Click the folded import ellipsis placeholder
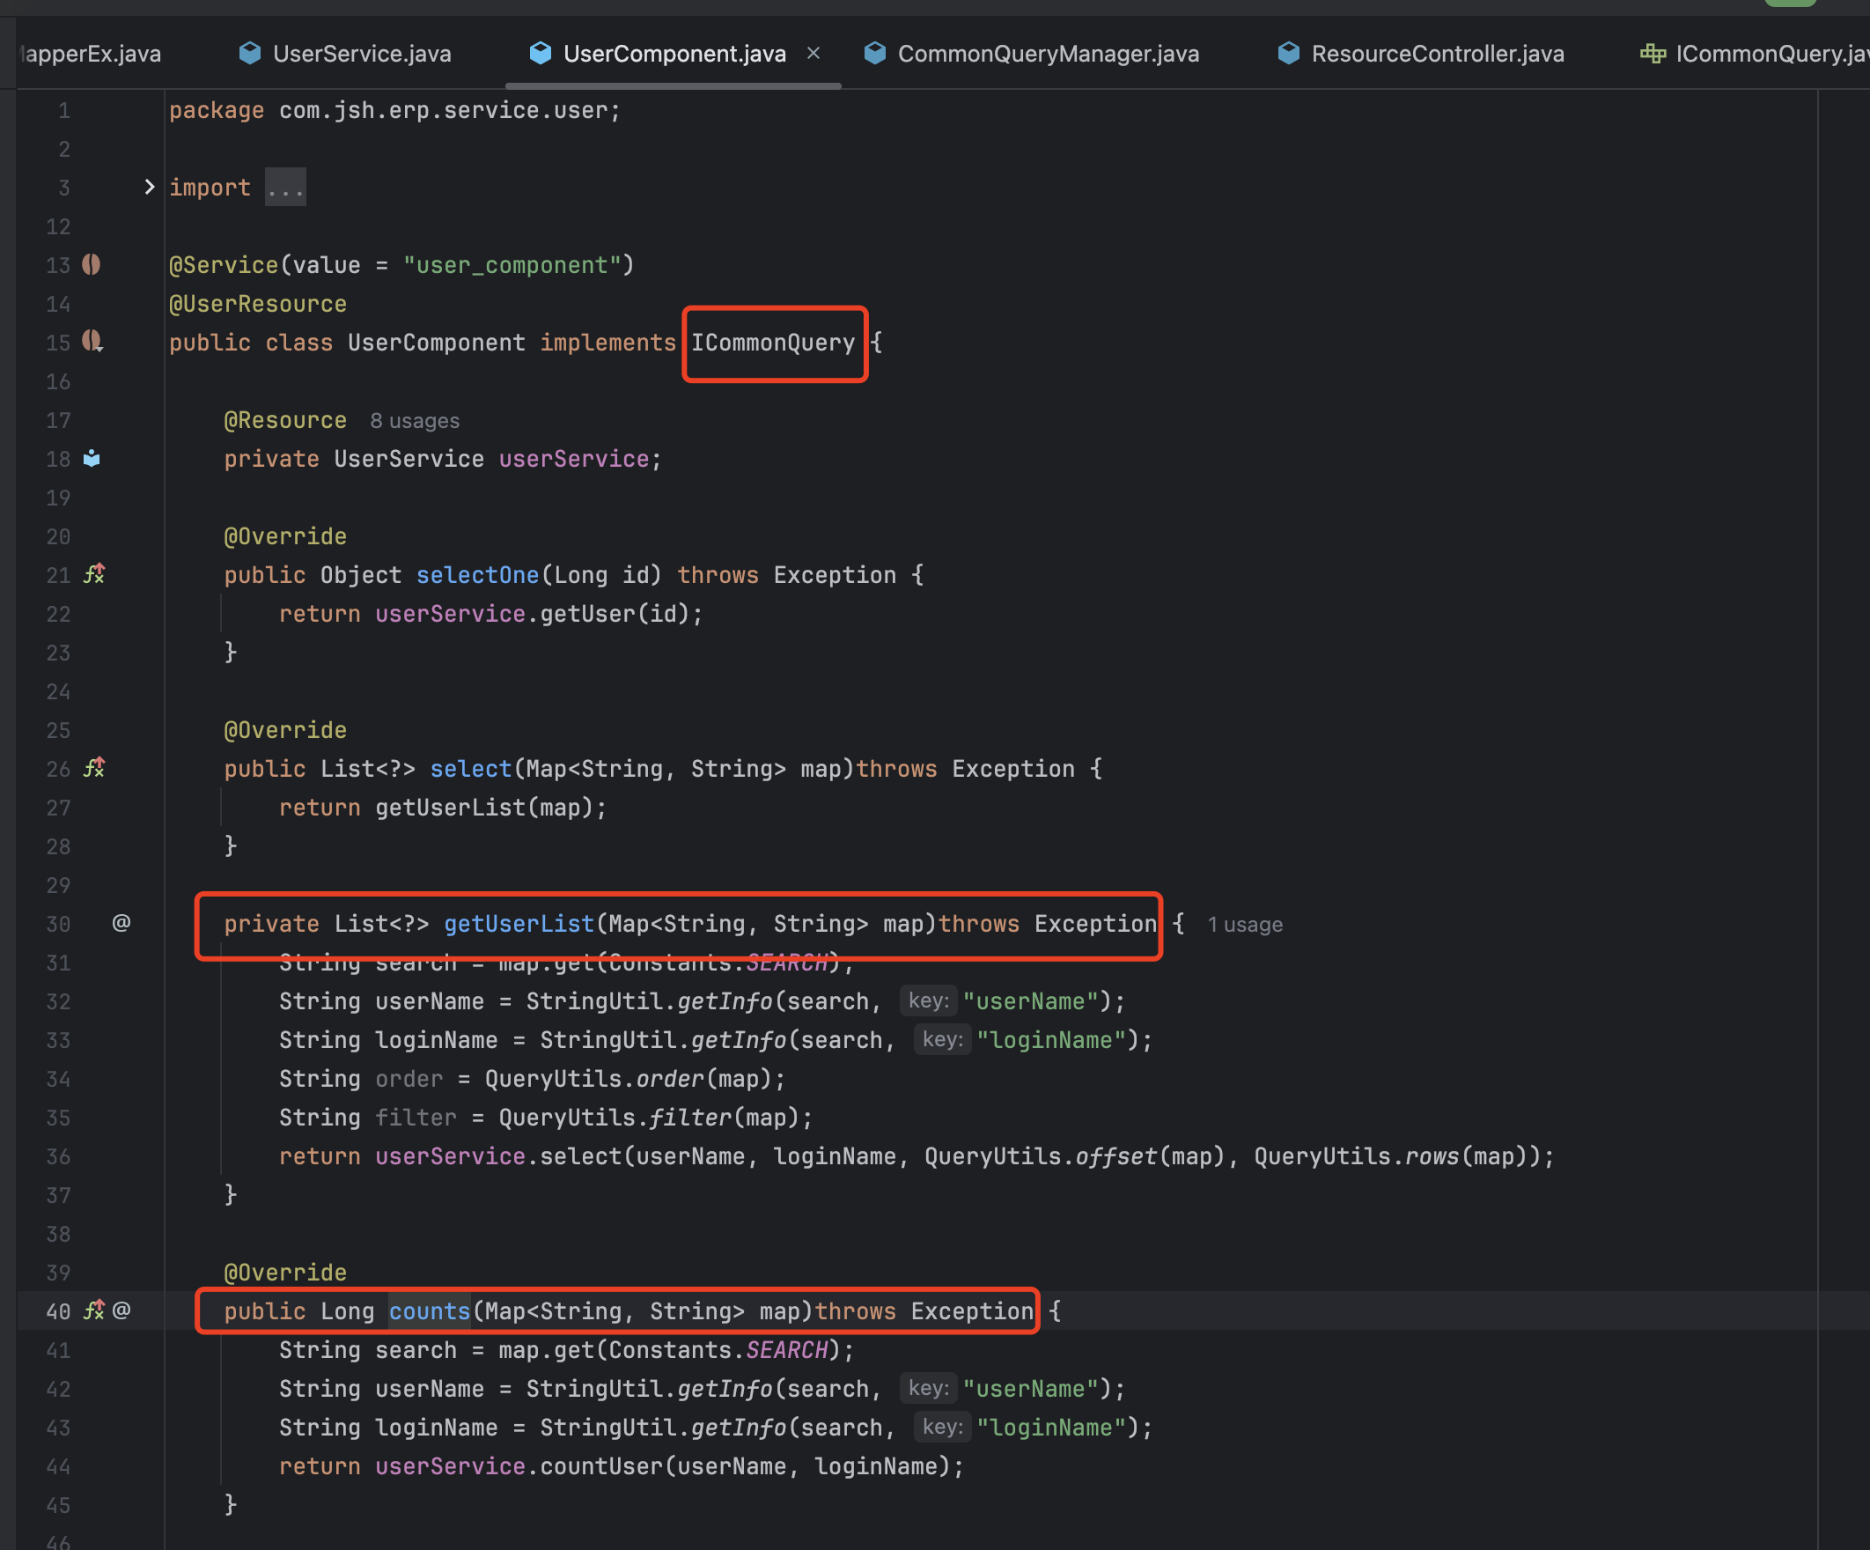The image size is (1870, 1550). pyautogui.click(x=285, y=188)
